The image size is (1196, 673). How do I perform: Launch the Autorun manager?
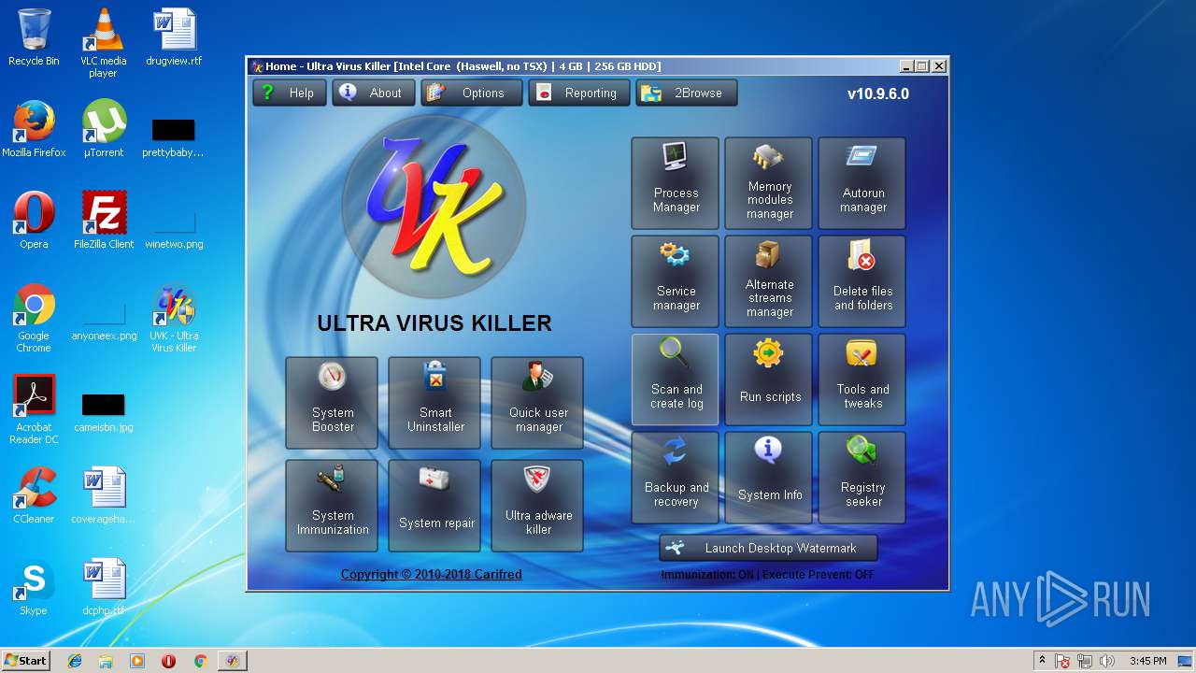pyautogui.click(x=862, y=183)
